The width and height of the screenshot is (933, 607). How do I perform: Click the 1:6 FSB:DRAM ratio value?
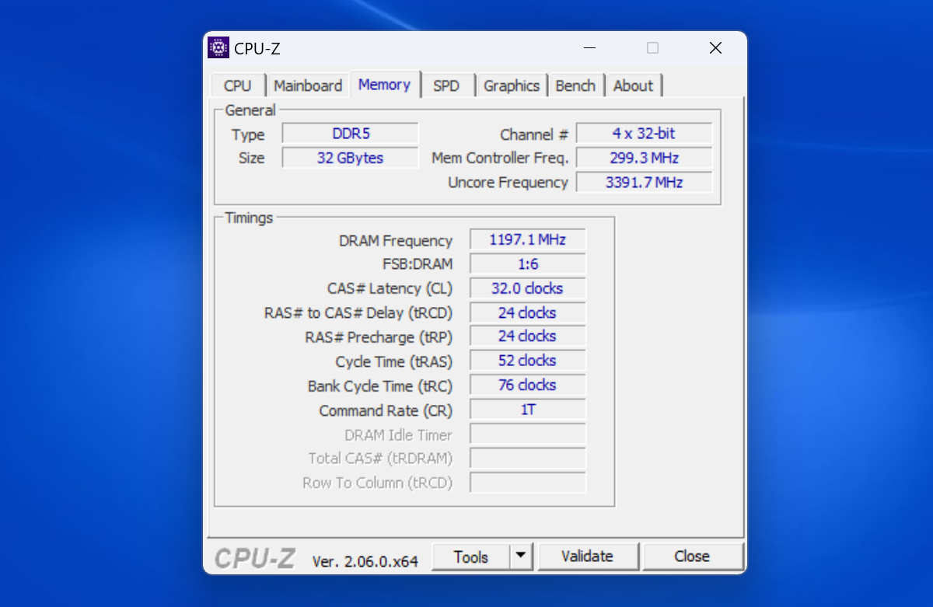[528, 264]
